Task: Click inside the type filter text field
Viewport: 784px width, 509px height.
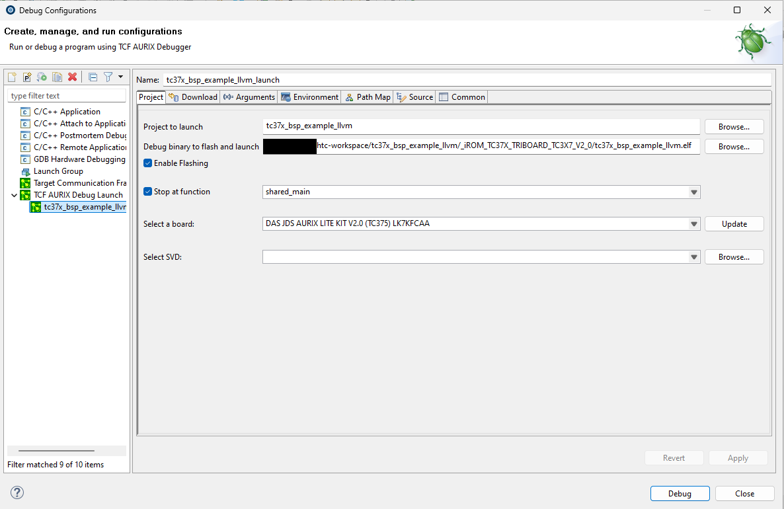Action: click(66, 95)
